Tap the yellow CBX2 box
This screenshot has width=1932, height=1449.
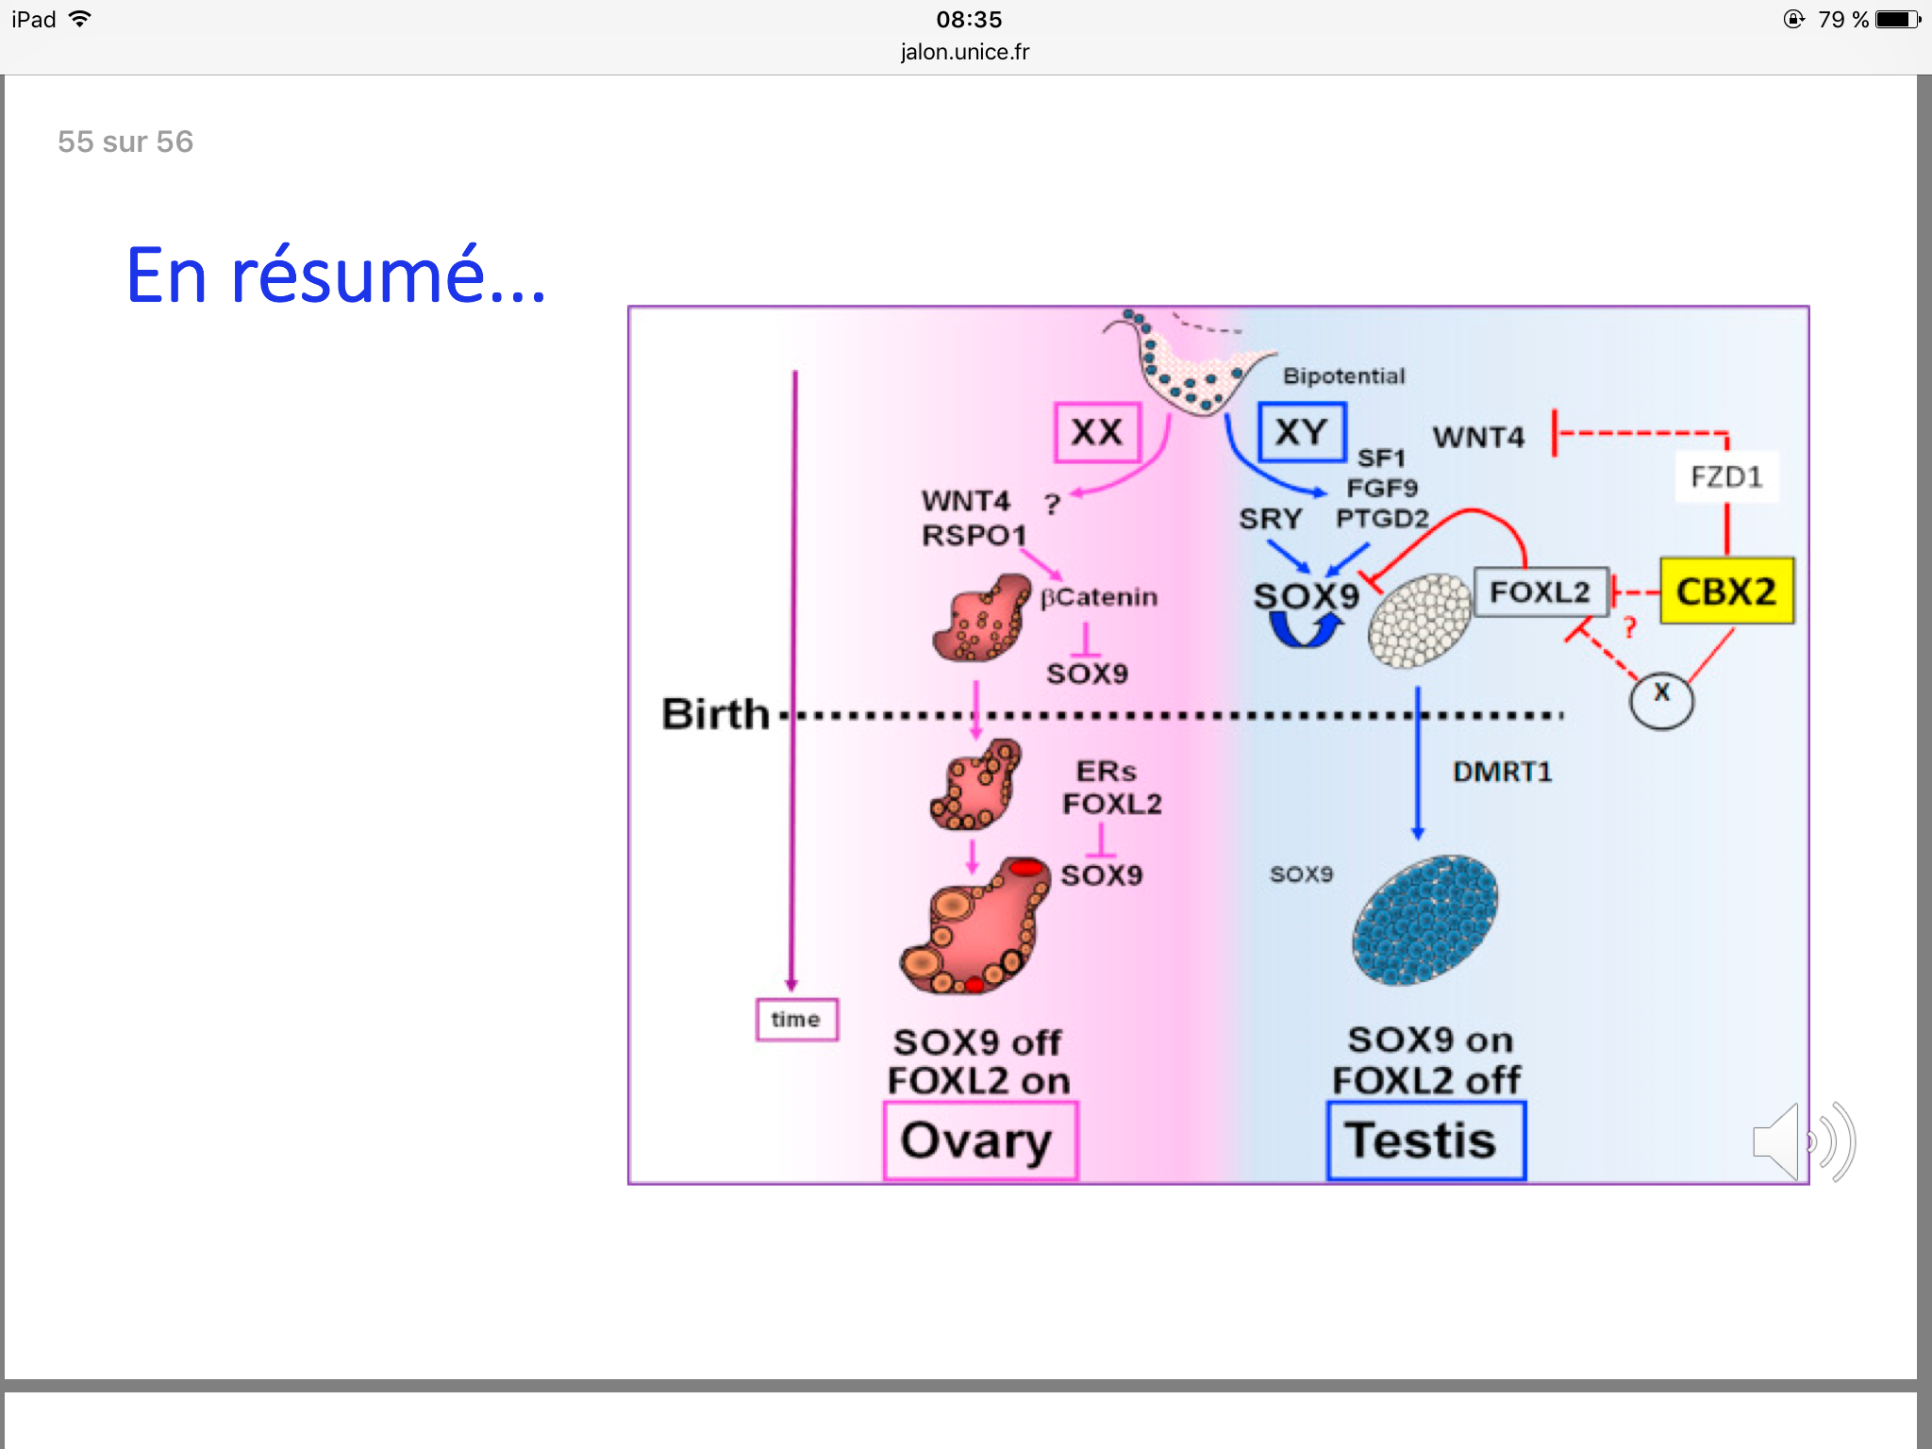(x=1725, y=591)
